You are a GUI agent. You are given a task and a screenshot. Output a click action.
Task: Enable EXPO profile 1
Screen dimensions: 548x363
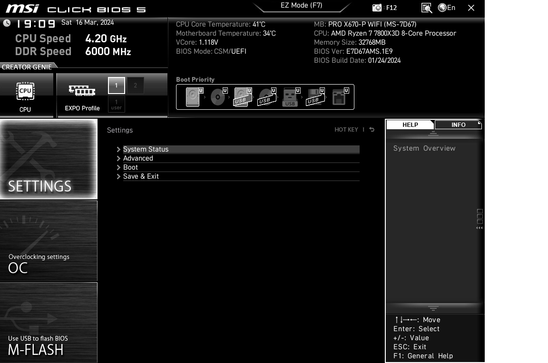[x=117, y=86]
